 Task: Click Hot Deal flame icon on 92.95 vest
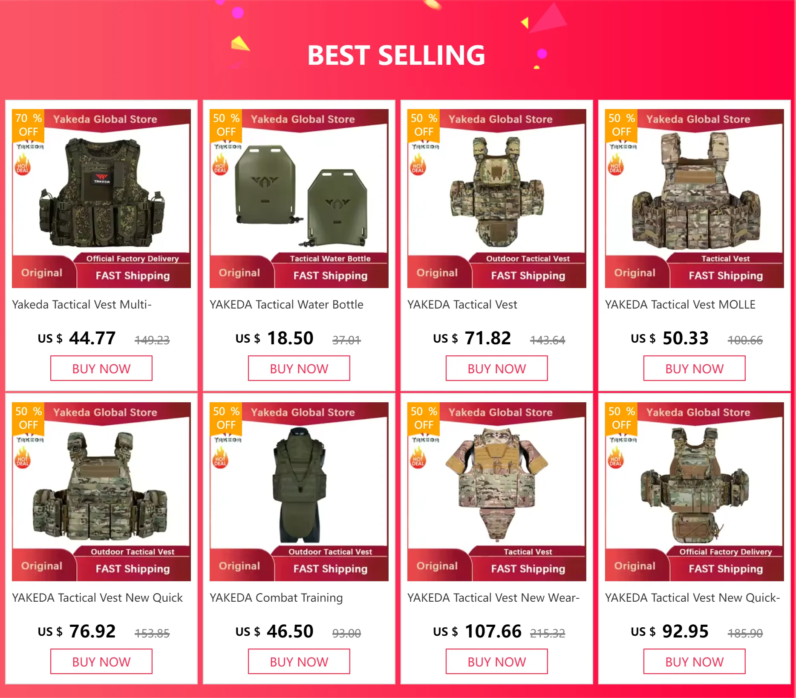click(x=616, y=459)
